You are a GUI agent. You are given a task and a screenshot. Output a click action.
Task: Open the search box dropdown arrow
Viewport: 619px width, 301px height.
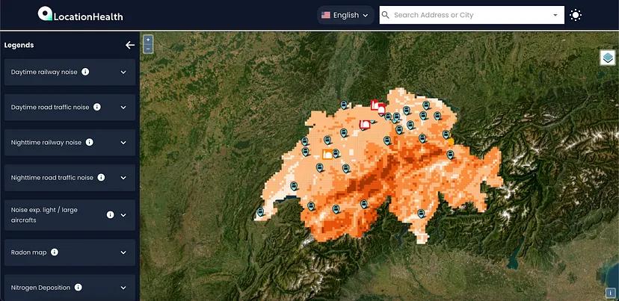point(555,15)
